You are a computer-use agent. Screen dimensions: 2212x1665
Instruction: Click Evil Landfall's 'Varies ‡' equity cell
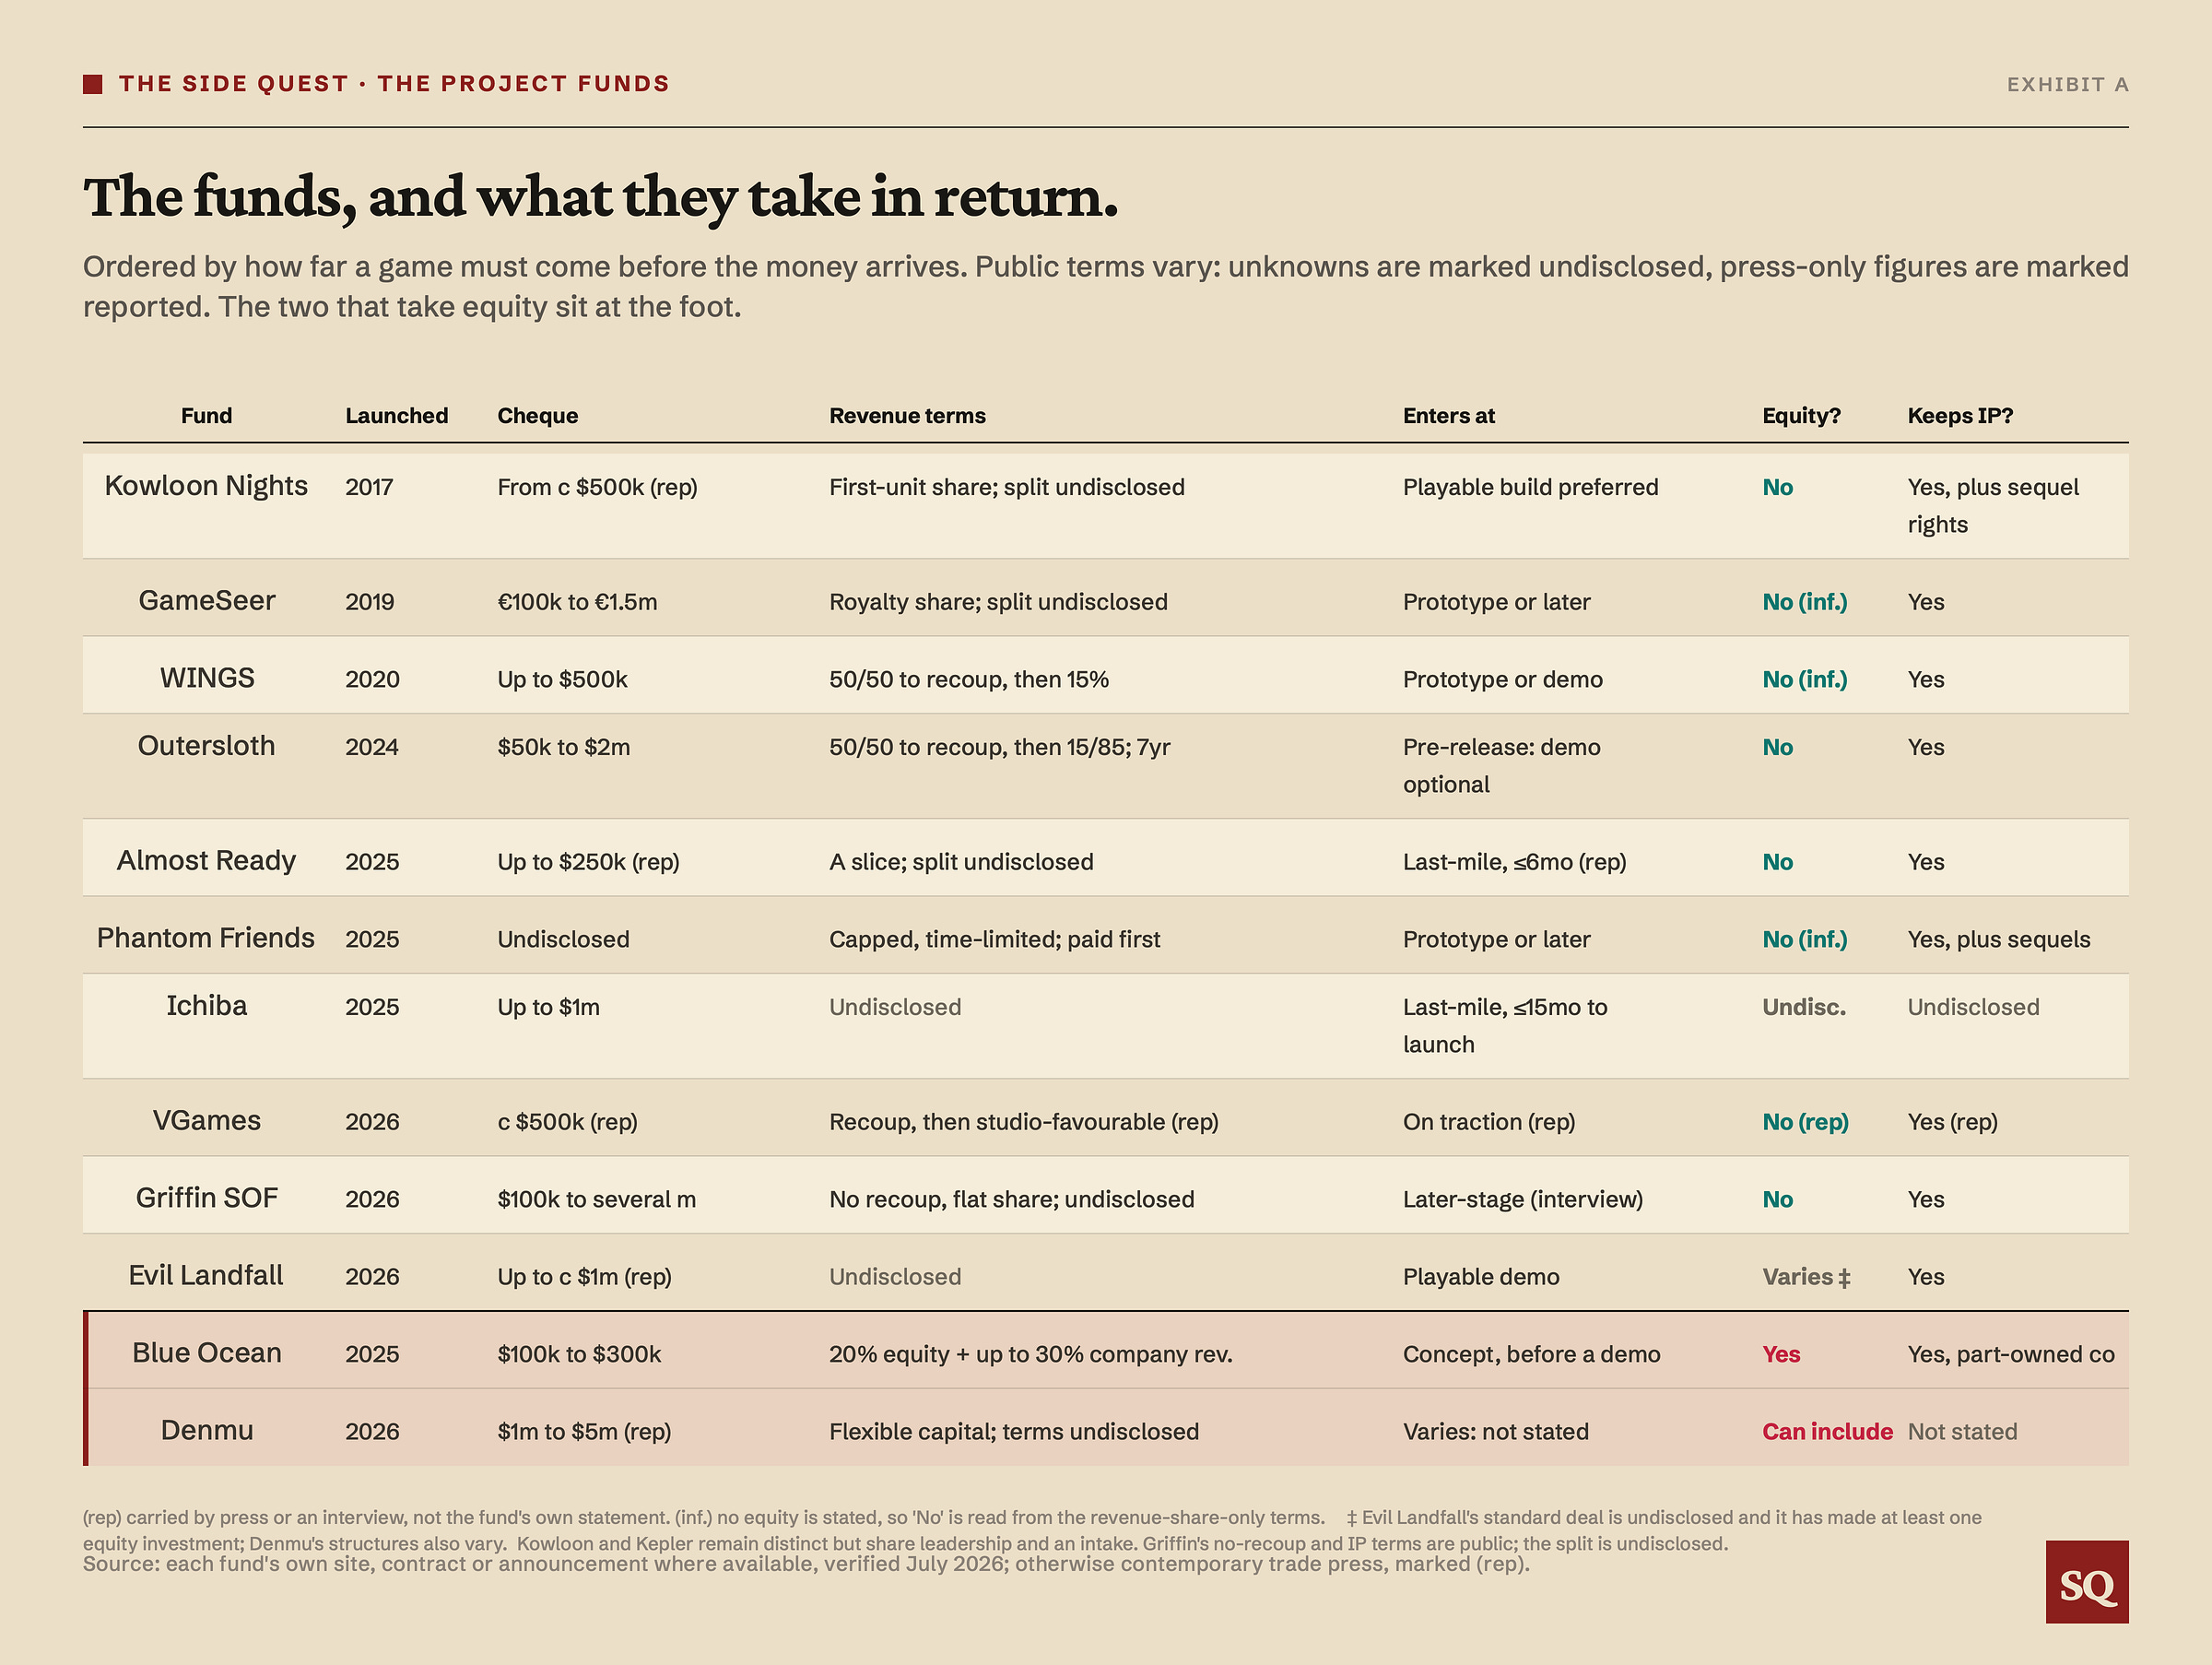[1806, 1277]
